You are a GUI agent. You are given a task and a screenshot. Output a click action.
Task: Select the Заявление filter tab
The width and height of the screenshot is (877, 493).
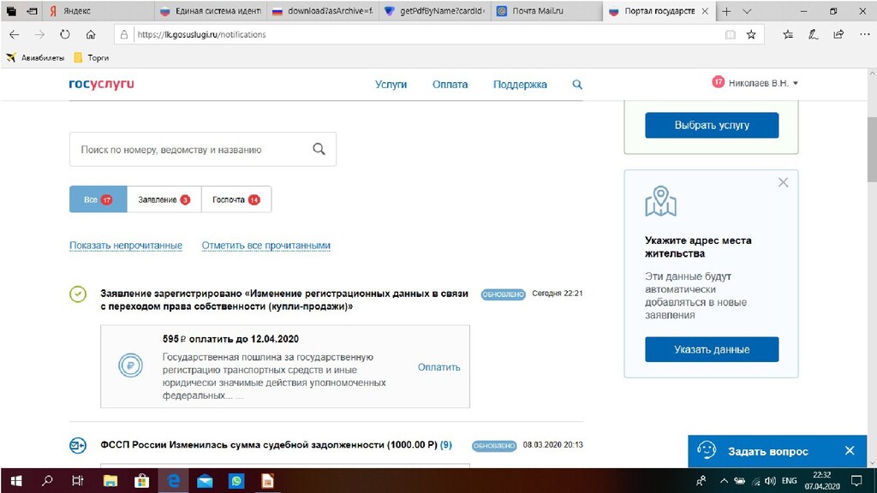point(164,199)
